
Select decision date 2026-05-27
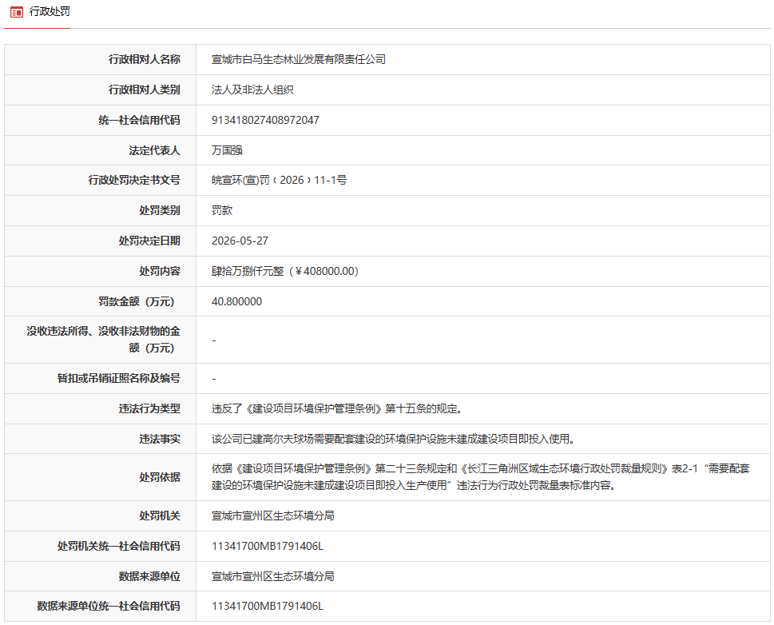[x=240, y=241]
